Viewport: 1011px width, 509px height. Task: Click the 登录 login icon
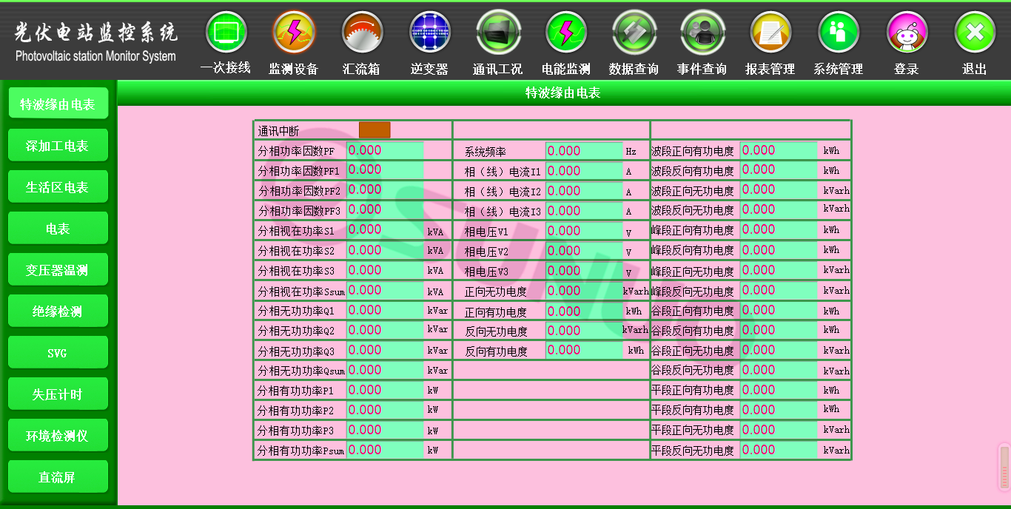click(x=907, y=33)
